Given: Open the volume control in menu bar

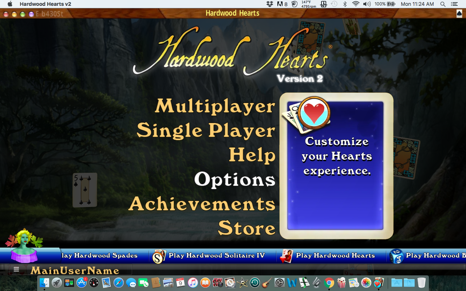Looking at the screenshot, I should click(x=367, y=4).
